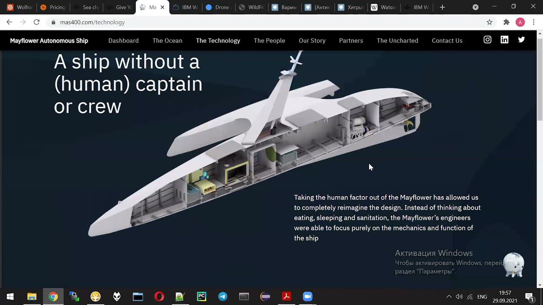Screen dimensions: 543x305
Task: Open File Explorer from the taskbar
Action: pos(32,297)
